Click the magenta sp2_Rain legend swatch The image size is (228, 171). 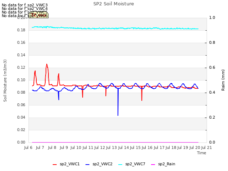pyautogui.click(x=153, y=165)
